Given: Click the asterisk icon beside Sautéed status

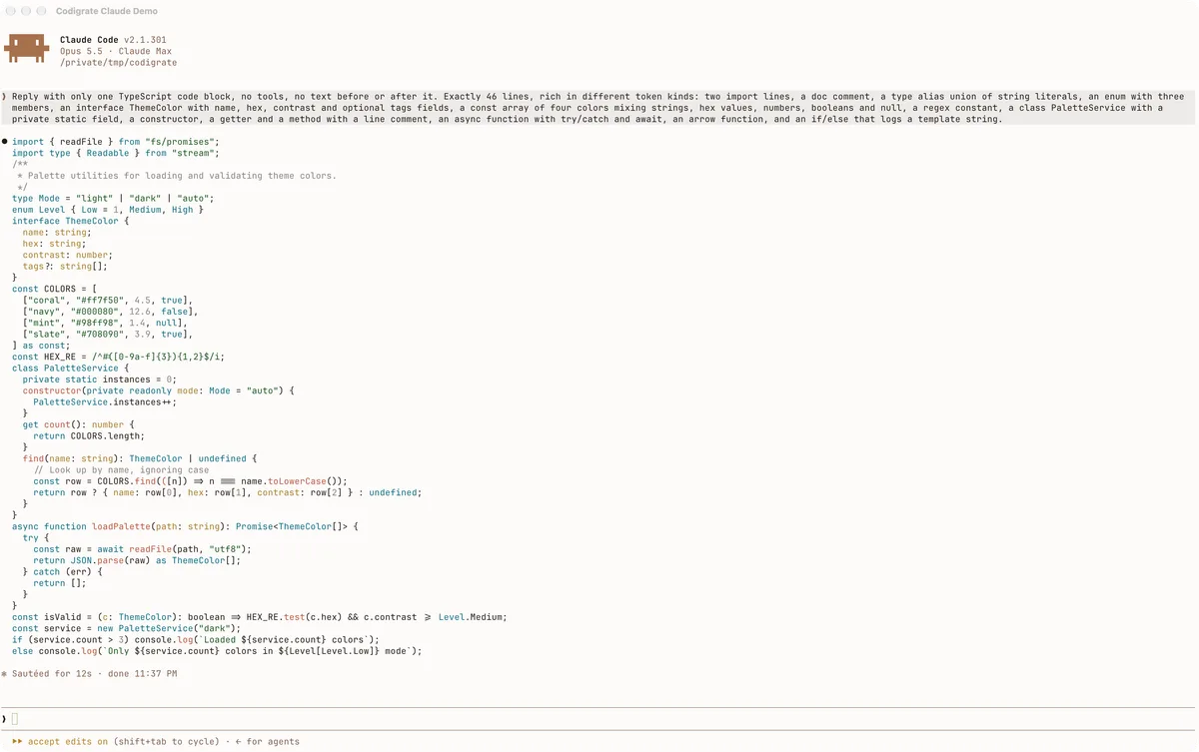Looking at the screenshot, I should click(5, 674).
